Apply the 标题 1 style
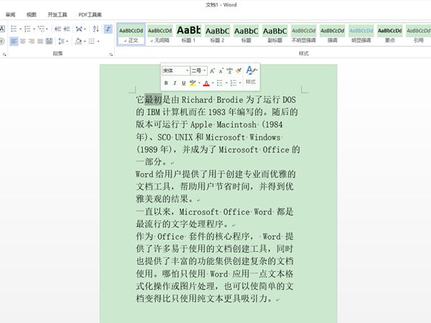 coord(188,34)
